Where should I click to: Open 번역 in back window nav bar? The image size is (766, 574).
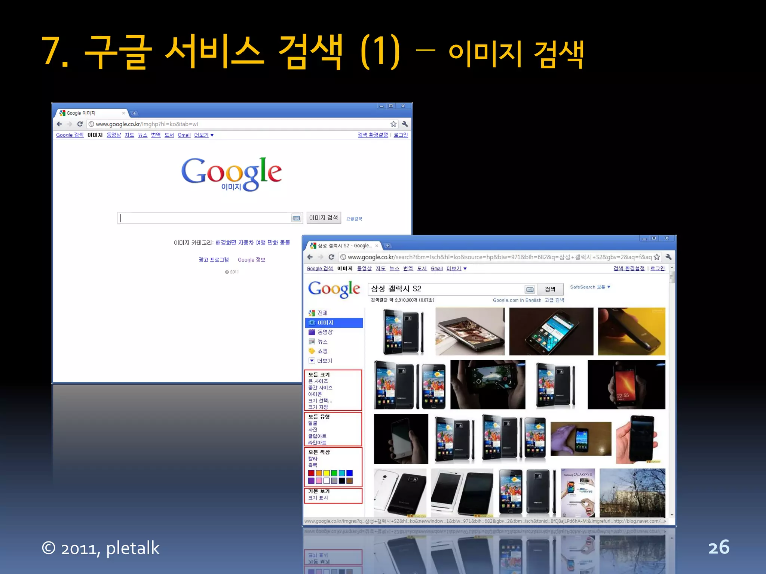click(x=156, y=135)
